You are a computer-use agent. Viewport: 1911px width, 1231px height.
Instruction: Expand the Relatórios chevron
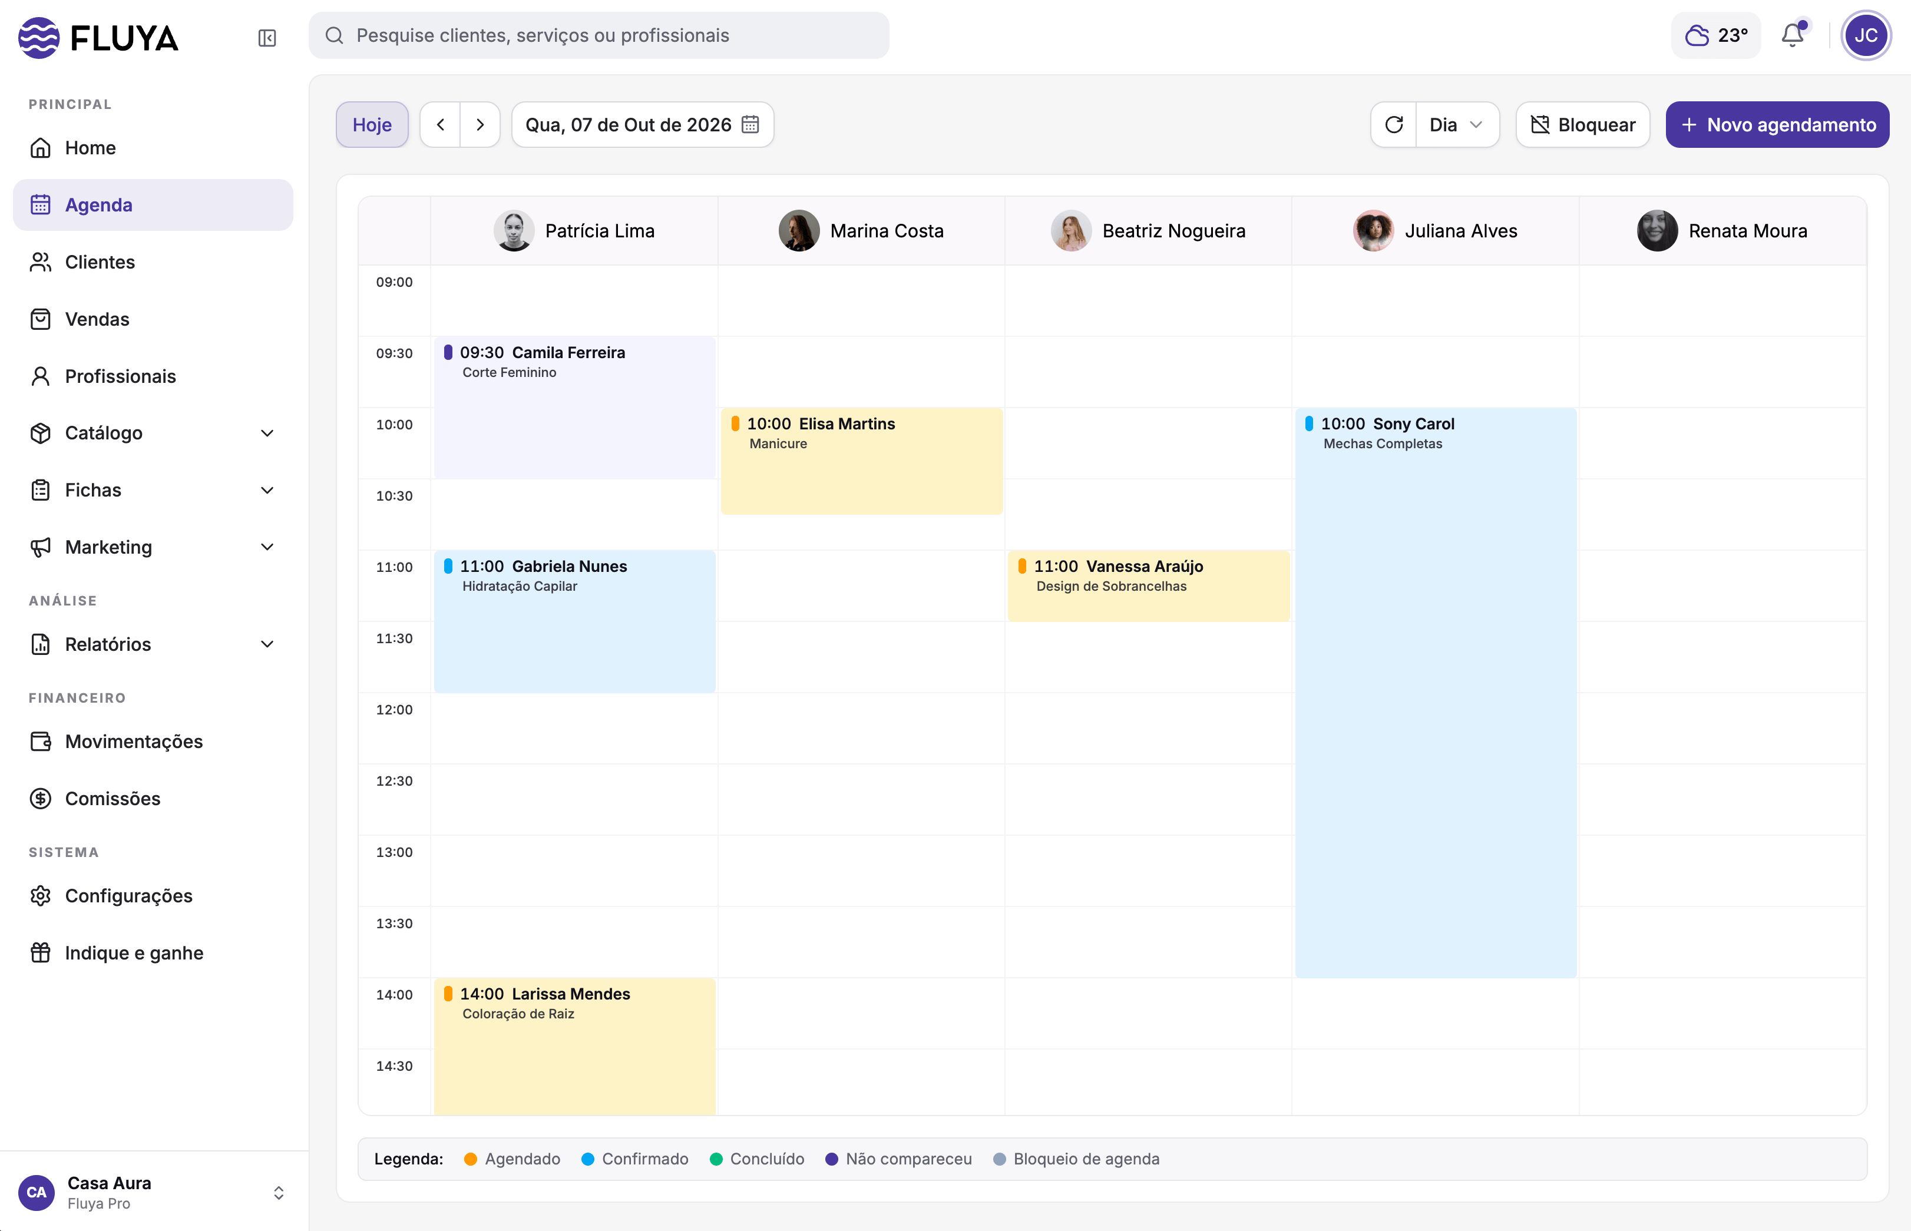268,644
